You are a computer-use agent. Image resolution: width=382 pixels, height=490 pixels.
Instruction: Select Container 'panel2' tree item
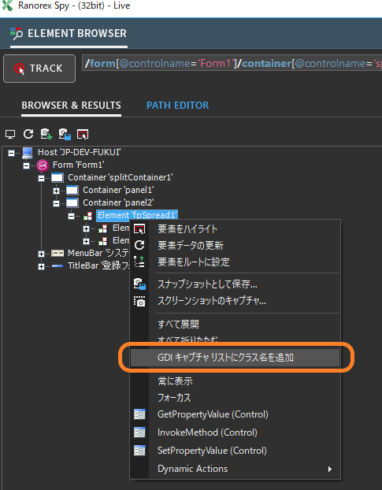(118, 202)
